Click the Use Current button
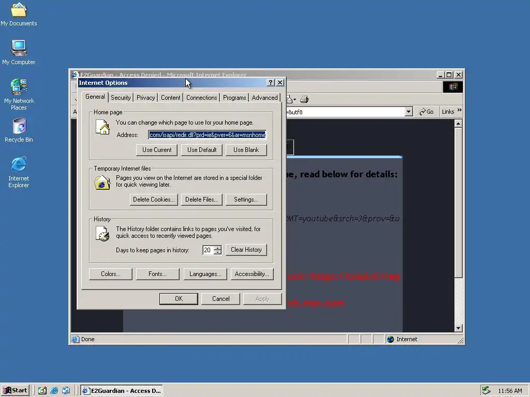 157,150
